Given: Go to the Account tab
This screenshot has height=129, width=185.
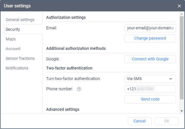Looking at the screenshot, I should pyautogui.click(x=13, y=49).
